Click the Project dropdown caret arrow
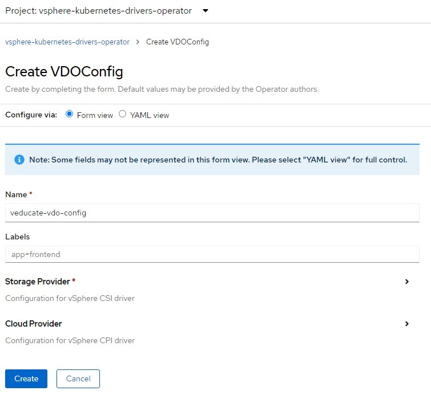Image resolution: width=431 pixels, height=403 pixels. click(x=206, y=11)
